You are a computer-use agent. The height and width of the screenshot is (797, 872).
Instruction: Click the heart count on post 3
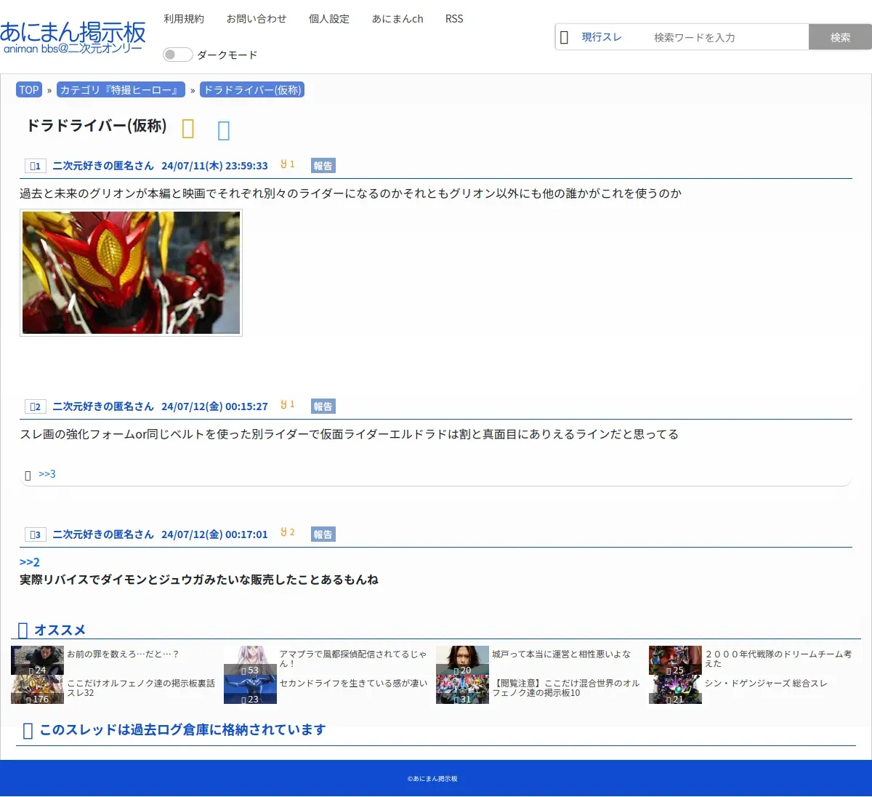click(x=288, y=533)
